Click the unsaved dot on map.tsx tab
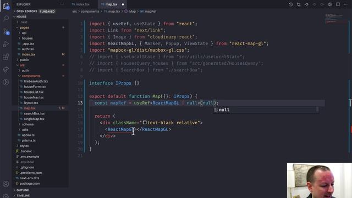352x198 pixels. (x=123, y=4)
